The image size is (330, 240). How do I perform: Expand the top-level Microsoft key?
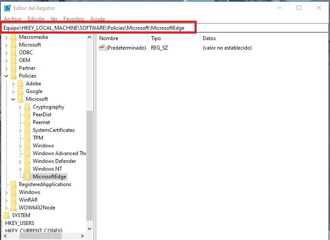pos(6,45)
